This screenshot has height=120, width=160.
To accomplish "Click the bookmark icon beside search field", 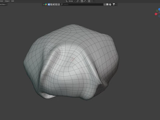I will (x=107, y=4).
